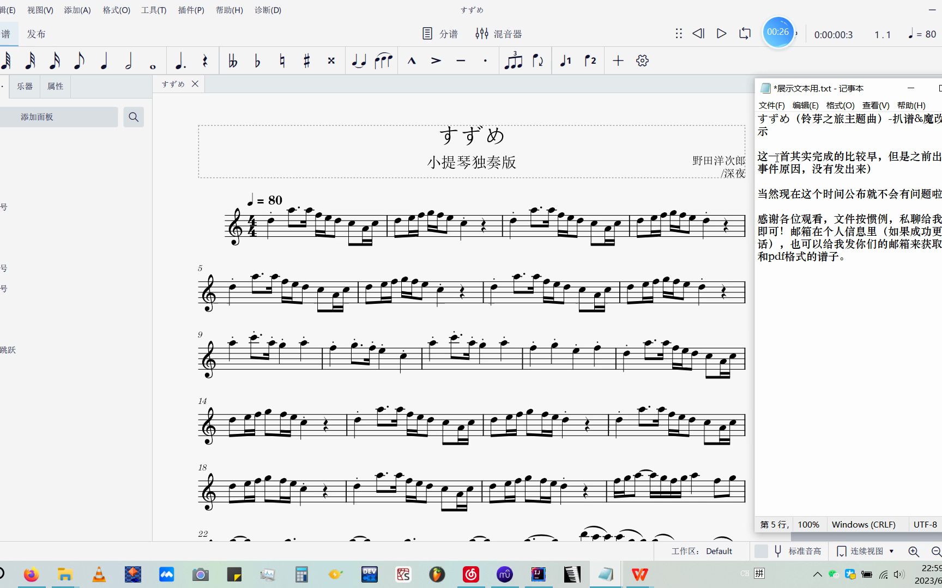Show hidden system tray icons

point(817,574)
